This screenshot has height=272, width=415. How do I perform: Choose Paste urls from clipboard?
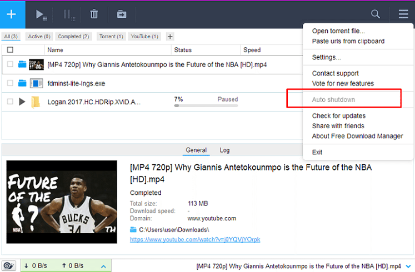[348, 41]
